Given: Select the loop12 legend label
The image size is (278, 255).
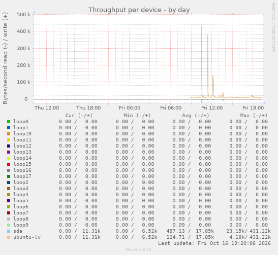Looking at the screenshot, I should click(22, 146).
